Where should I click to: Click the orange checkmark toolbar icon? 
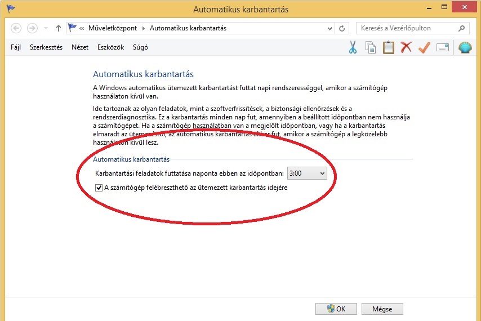coord(424,47)
